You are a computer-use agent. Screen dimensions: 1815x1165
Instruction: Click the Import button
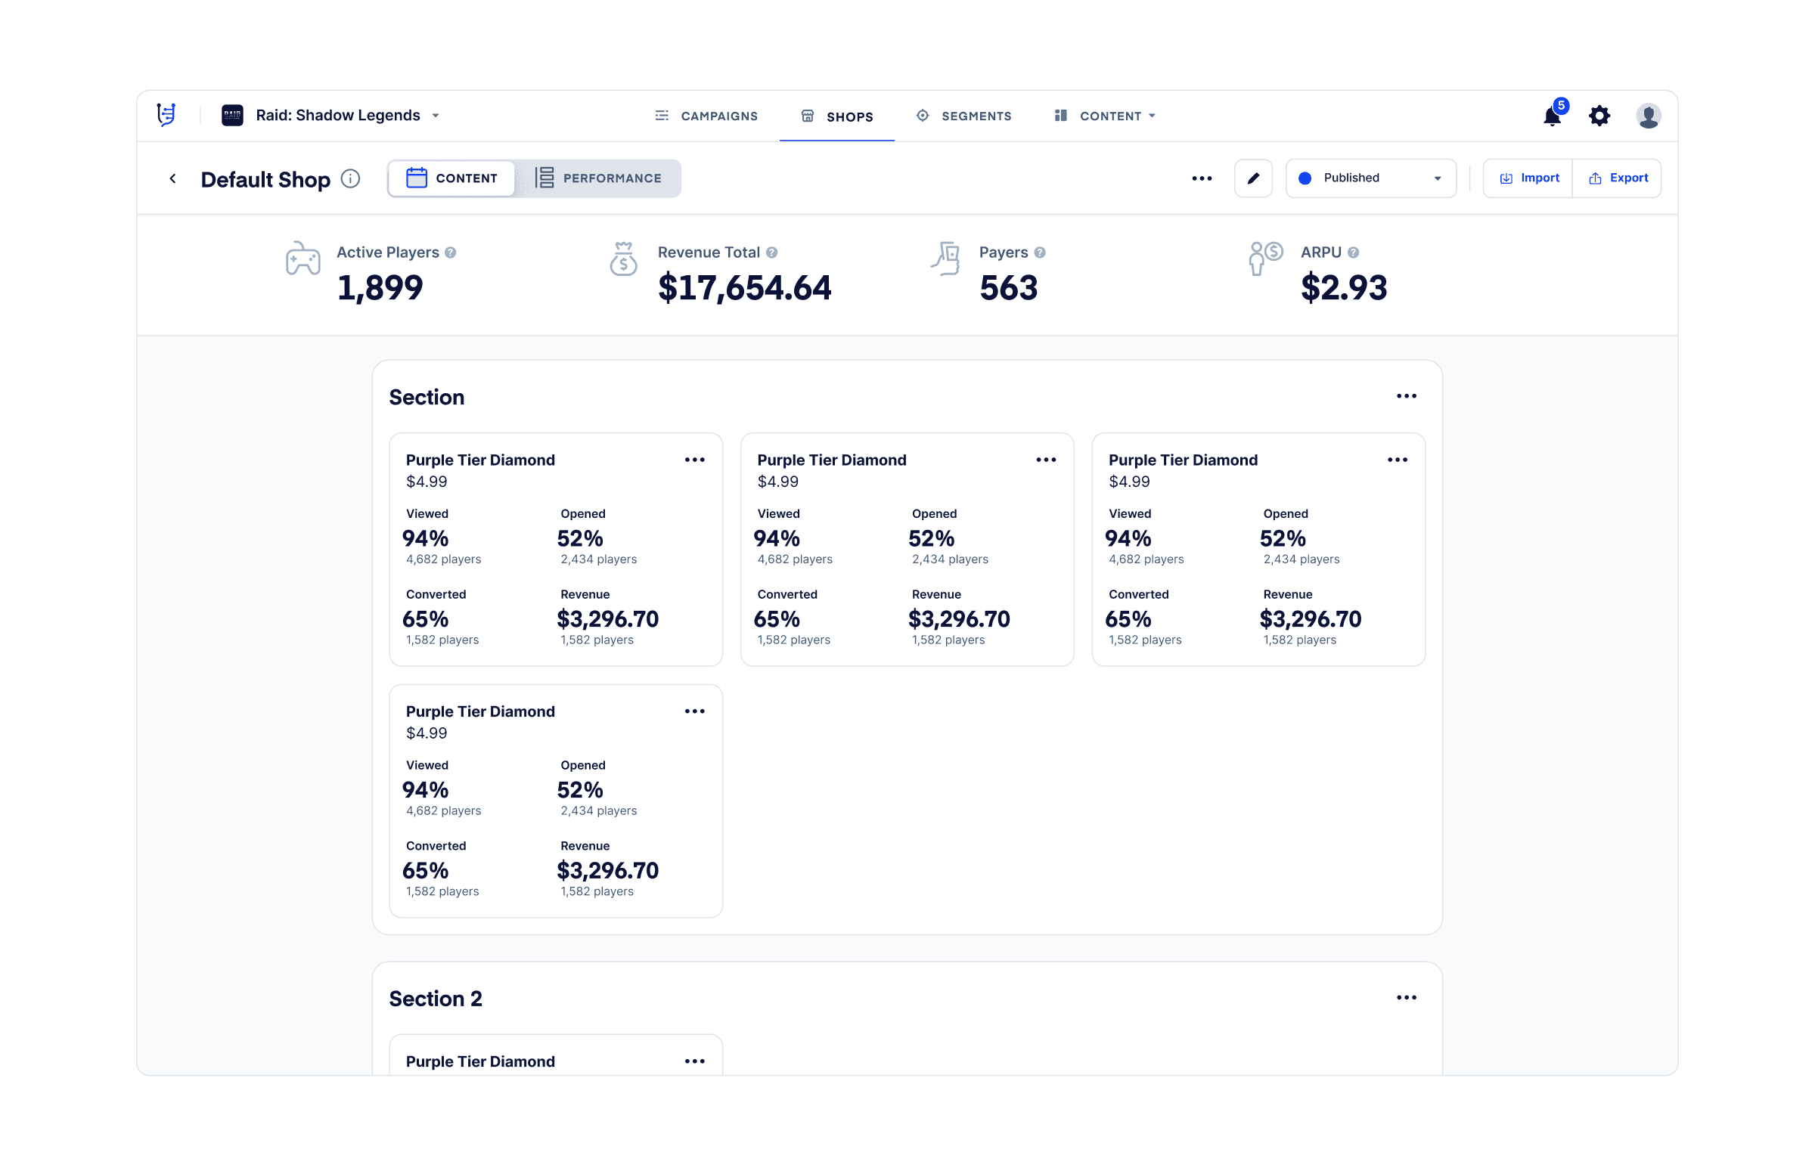tap(1528, 178)
